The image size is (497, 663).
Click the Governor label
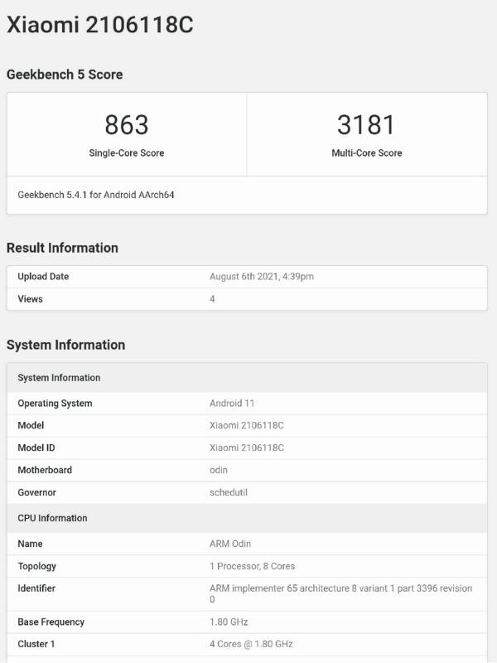coord(36,492)
